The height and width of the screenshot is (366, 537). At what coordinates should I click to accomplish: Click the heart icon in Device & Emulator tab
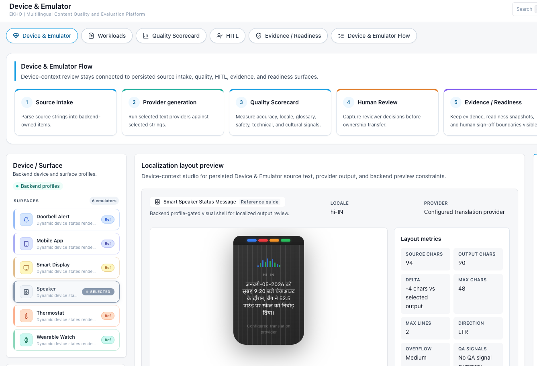pos(16,36)
